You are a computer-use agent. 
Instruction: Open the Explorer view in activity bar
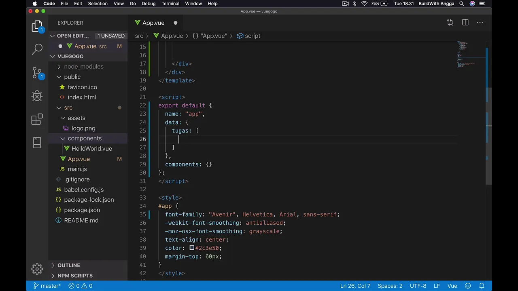point(37,27)
